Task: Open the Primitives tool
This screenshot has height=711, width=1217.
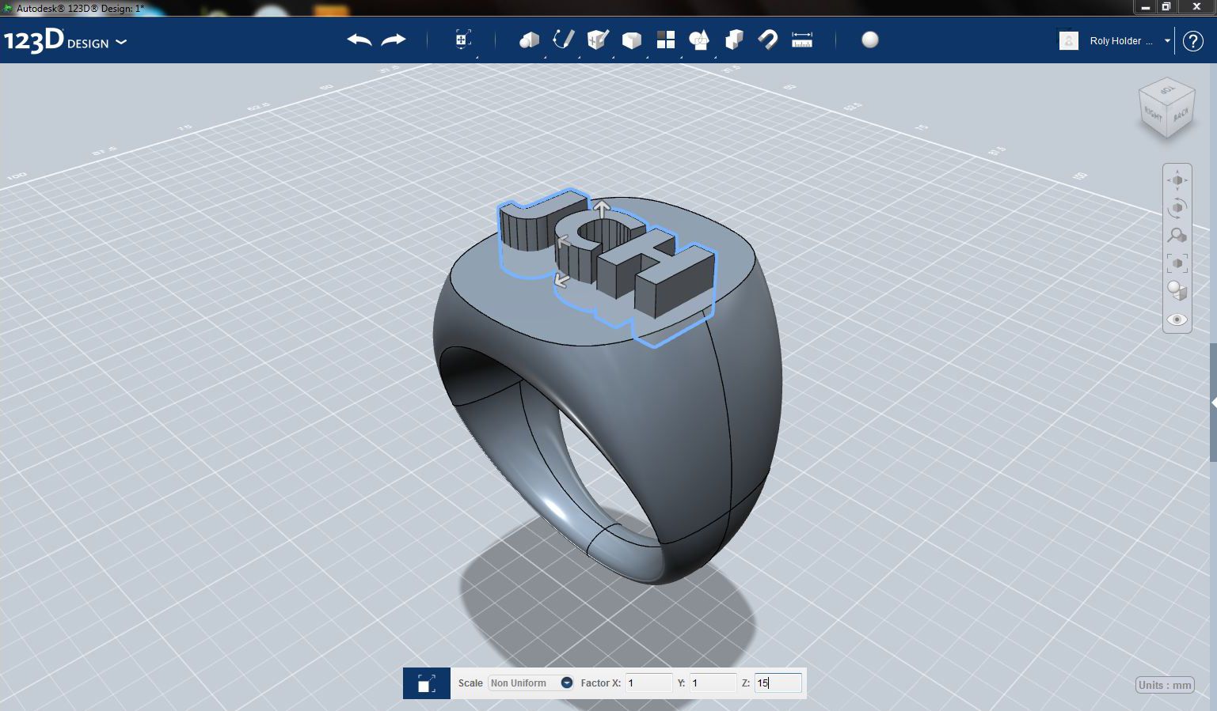Action: (528, 39)
